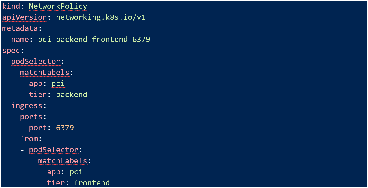Click the first podSelector key under spec
This screenshot has height=188, width=368.
coord(36,62)
